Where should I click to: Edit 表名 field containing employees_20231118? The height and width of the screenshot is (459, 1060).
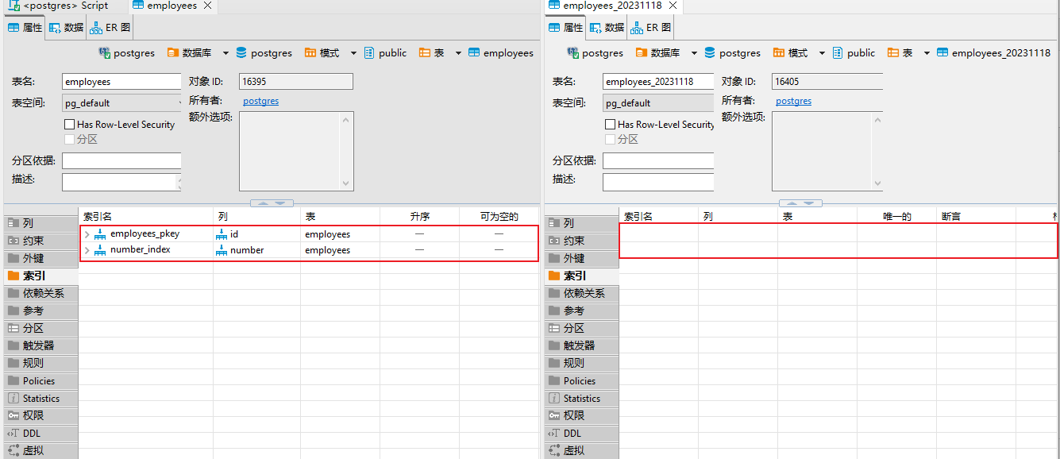pos(658,82)
